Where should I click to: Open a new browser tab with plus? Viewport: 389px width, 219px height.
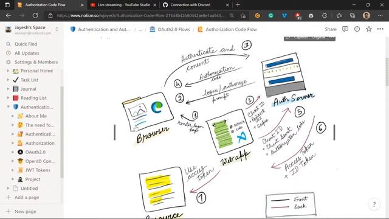238,5
